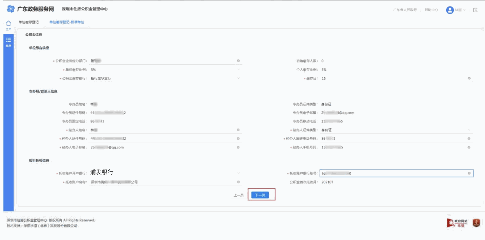The height and width of the screenshot is (240, 485).
Task: Open the 公积金缴存银行 dropdown
Action: [238, 78]
